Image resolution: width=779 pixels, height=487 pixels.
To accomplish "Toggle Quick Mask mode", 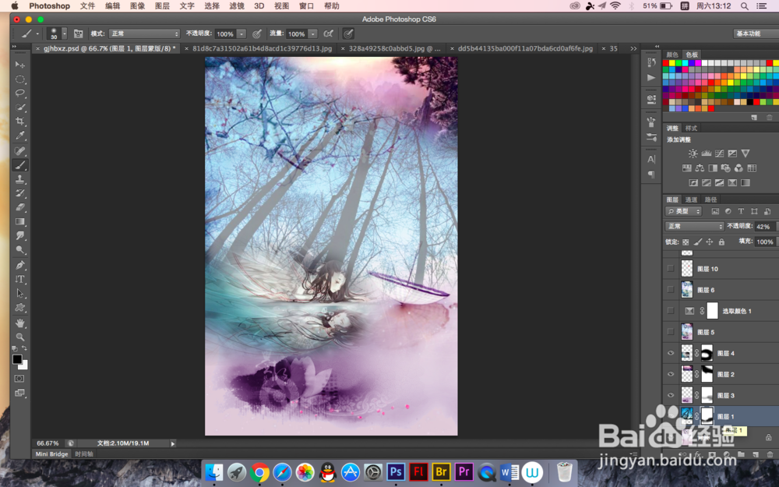I will pos(19,379).
